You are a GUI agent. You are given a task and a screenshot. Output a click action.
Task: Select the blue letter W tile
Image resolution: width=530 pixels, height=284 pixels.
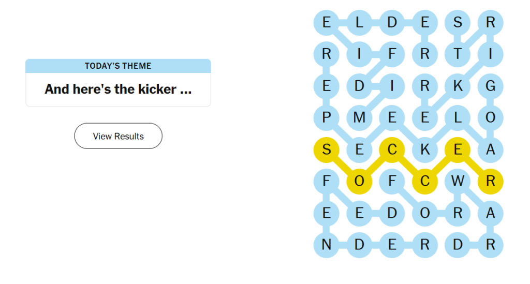tap(458, 182)
